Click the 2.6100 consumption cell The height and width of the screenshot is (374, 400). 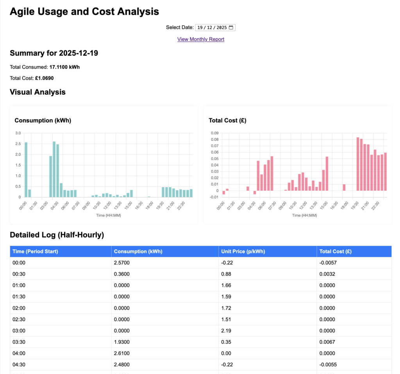(x=122, y=353)
